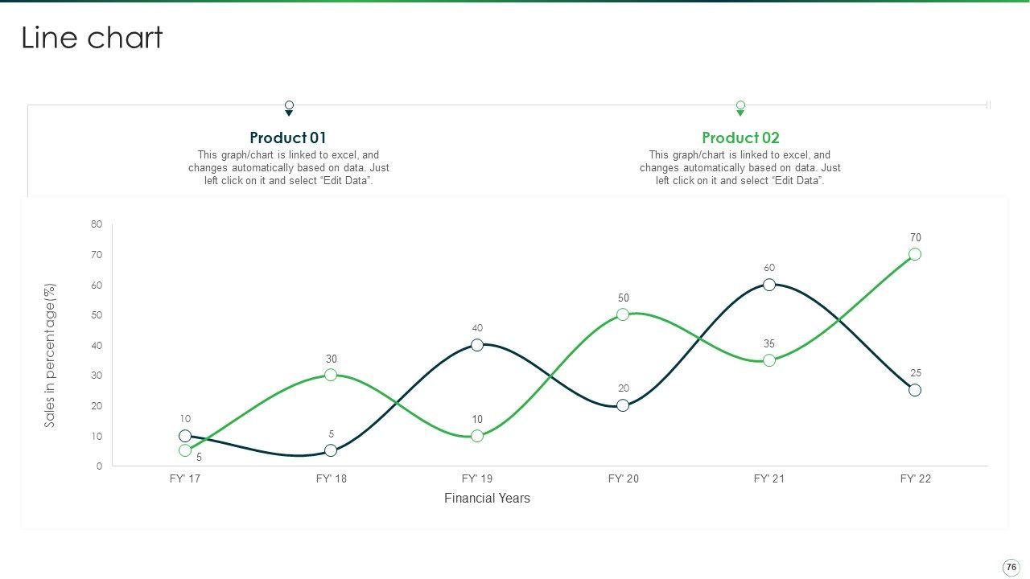Image resolution: width=1030 pixels, height=579 pixels.
Task: Click the dark data point labeled 40
Action: tap(477, 345)
